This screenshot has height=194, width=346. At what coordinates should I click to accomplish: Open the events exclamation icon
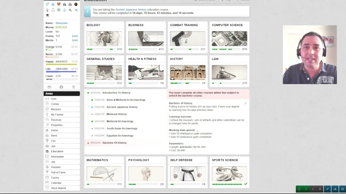(x=61, y=87)
